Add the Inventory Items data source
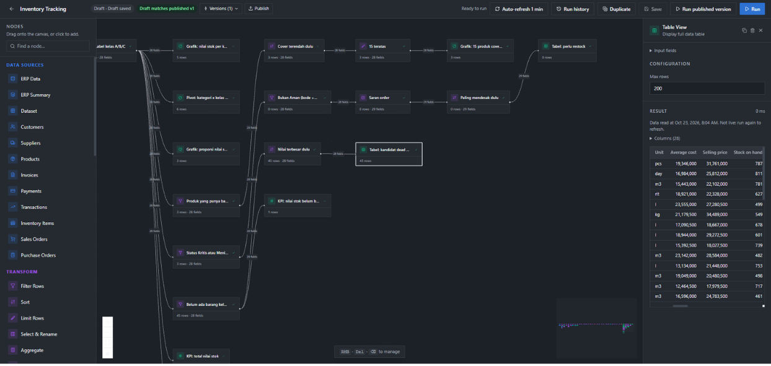Image resolution: width=771 pixels, height=366 pixels. [48, 223]
